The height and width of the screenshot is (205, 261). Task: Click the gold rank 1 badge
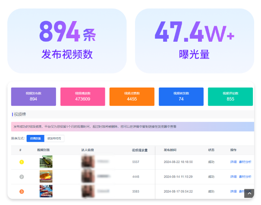(x=22, y=162)
